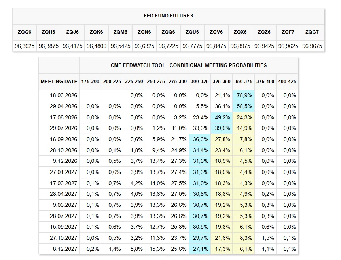341x260 pixels.
Task: Click the blue 36,3% probability cell
Action: [x=200, y=139]
